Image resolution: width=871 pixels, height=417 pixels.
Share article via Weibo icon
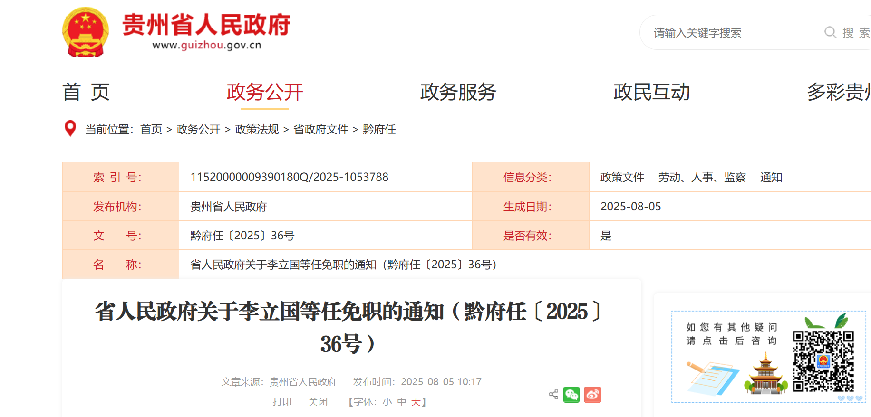pos(592,394)
